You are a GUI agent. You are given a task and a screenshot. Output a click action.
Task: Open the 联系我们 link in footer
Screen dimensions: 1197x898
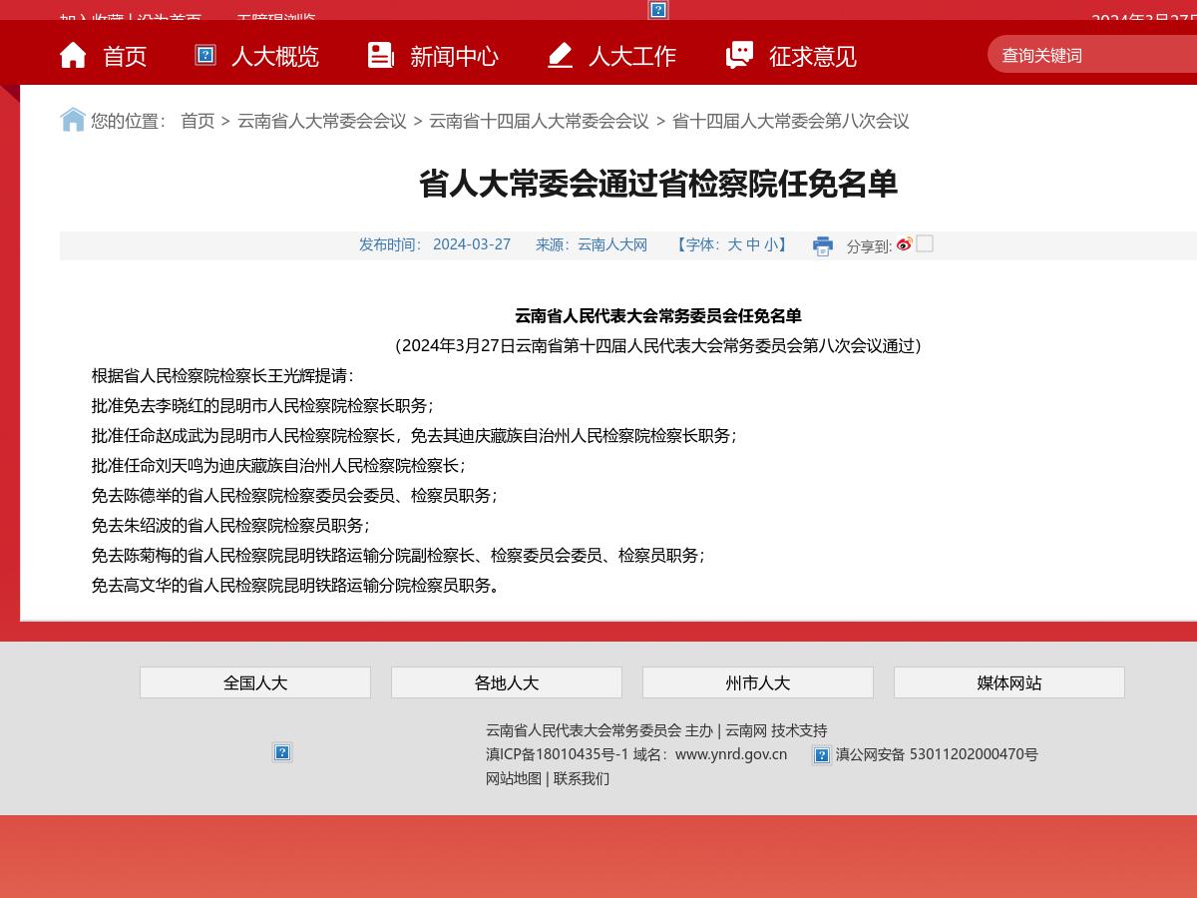581,778
